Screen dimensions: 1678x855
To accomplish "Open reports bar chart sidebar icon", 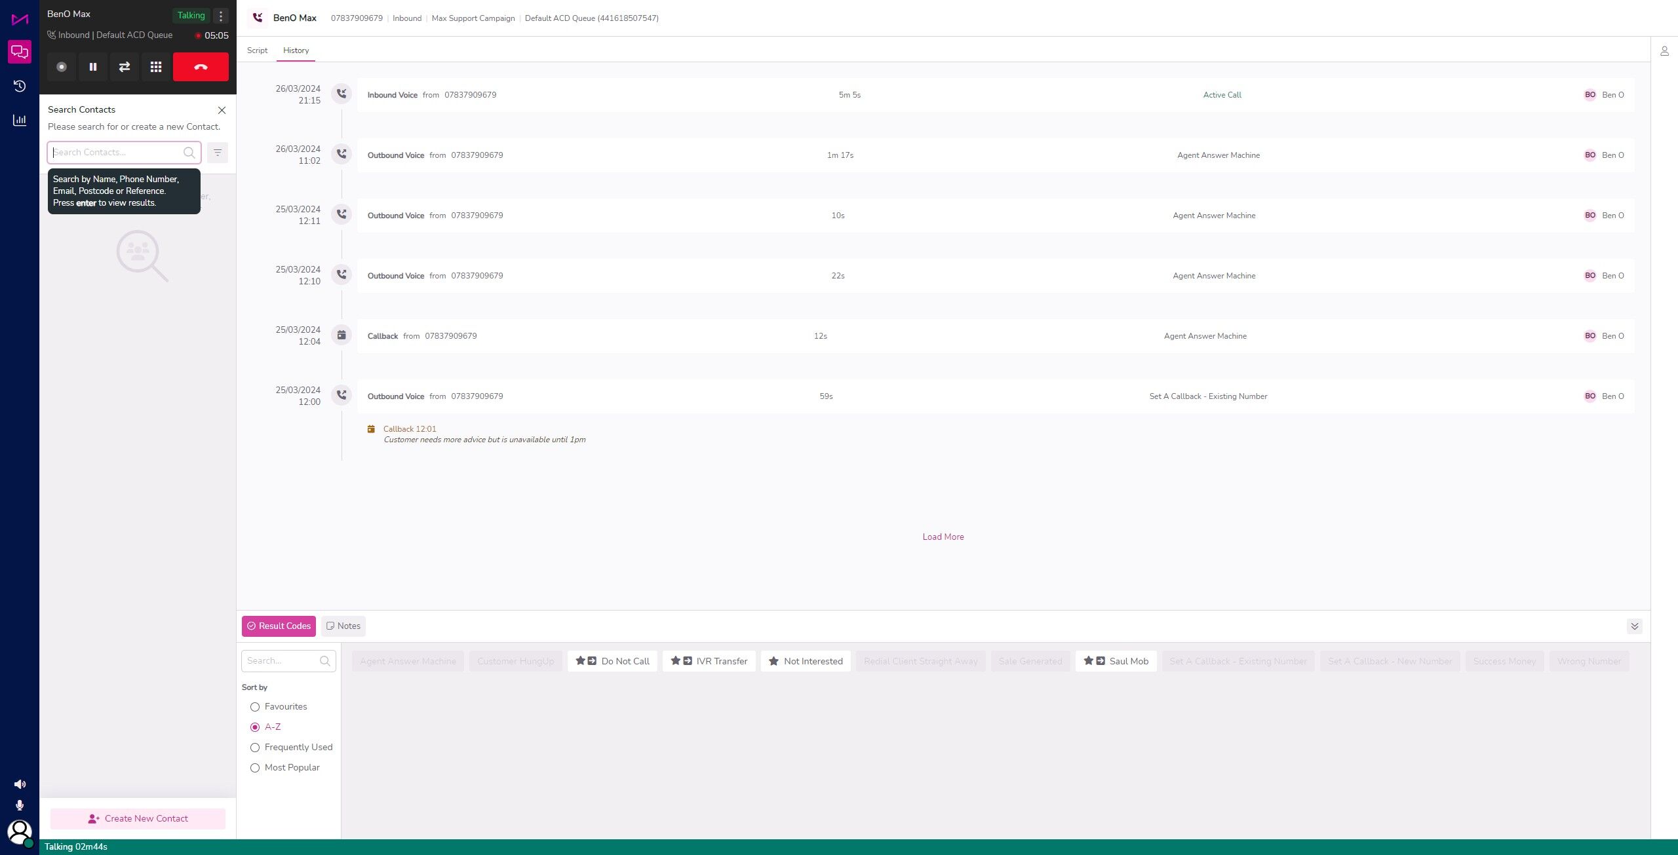I will (x=20, y=120).
